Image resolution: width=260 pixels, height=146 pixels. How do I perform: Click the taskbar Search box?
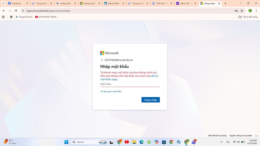point(89,142)
